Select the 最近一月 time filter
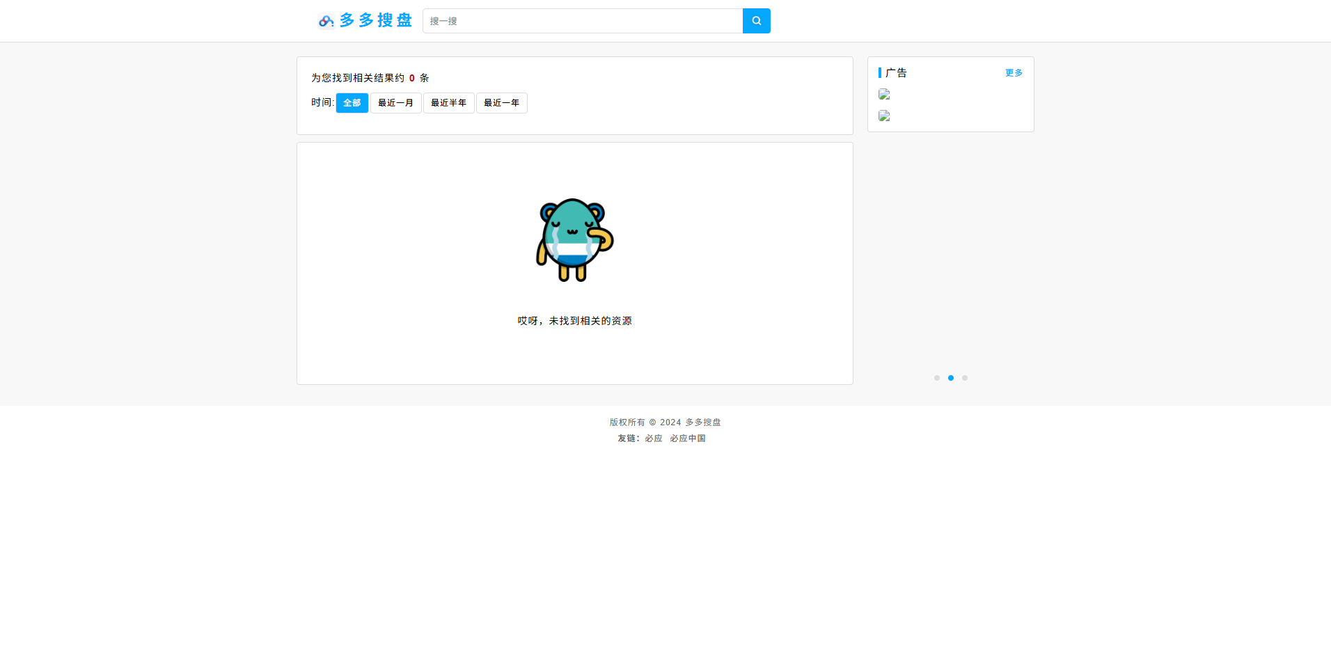 (395, 102)
